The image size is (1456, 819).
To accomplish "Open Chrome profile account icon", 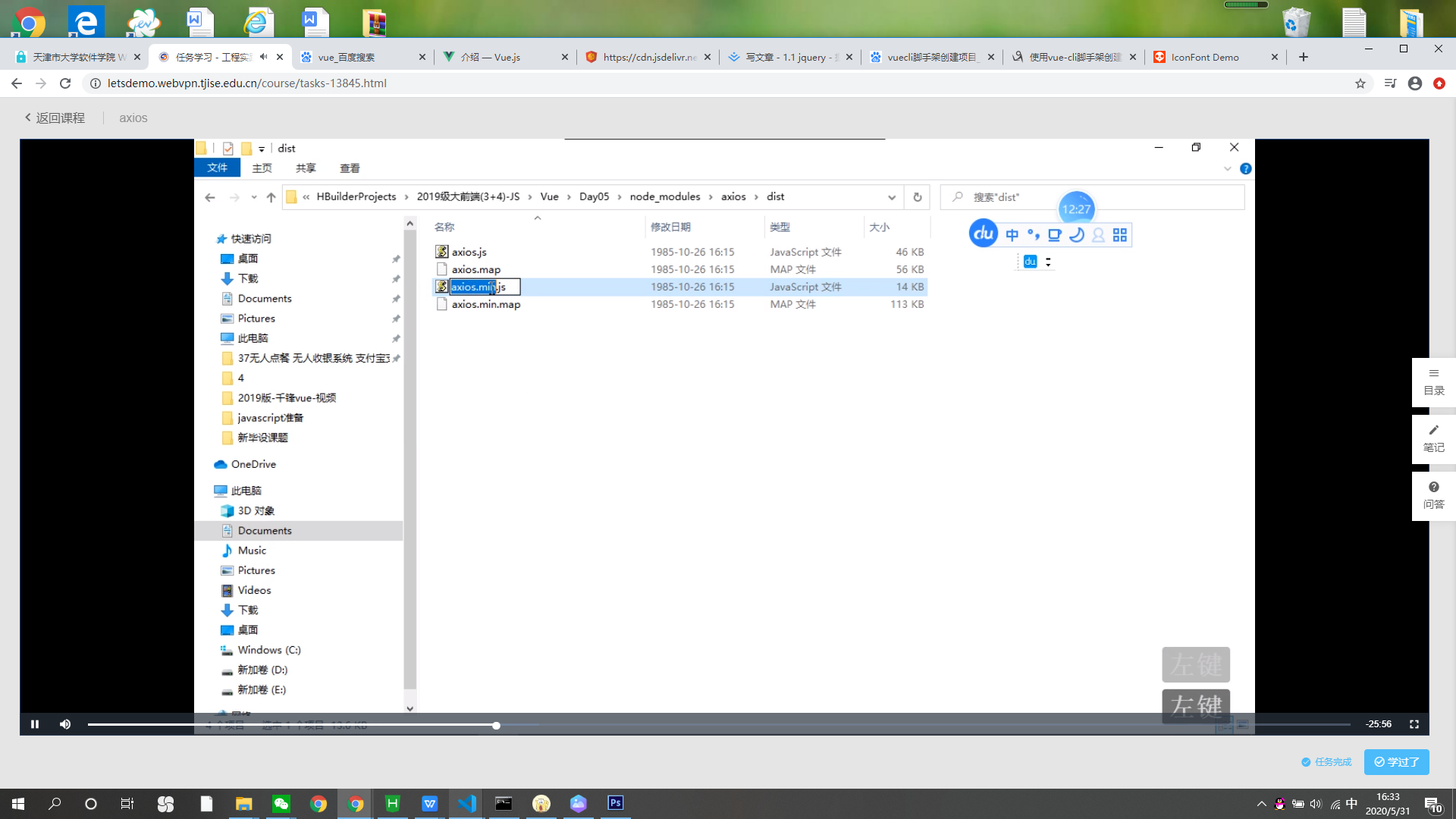I will click(x=1414, y=83).
